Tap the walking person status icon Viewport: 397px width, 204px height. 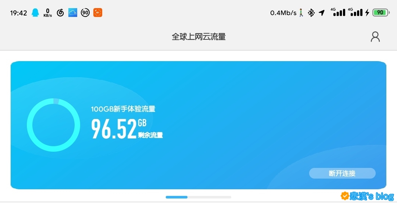click(301, 13)
